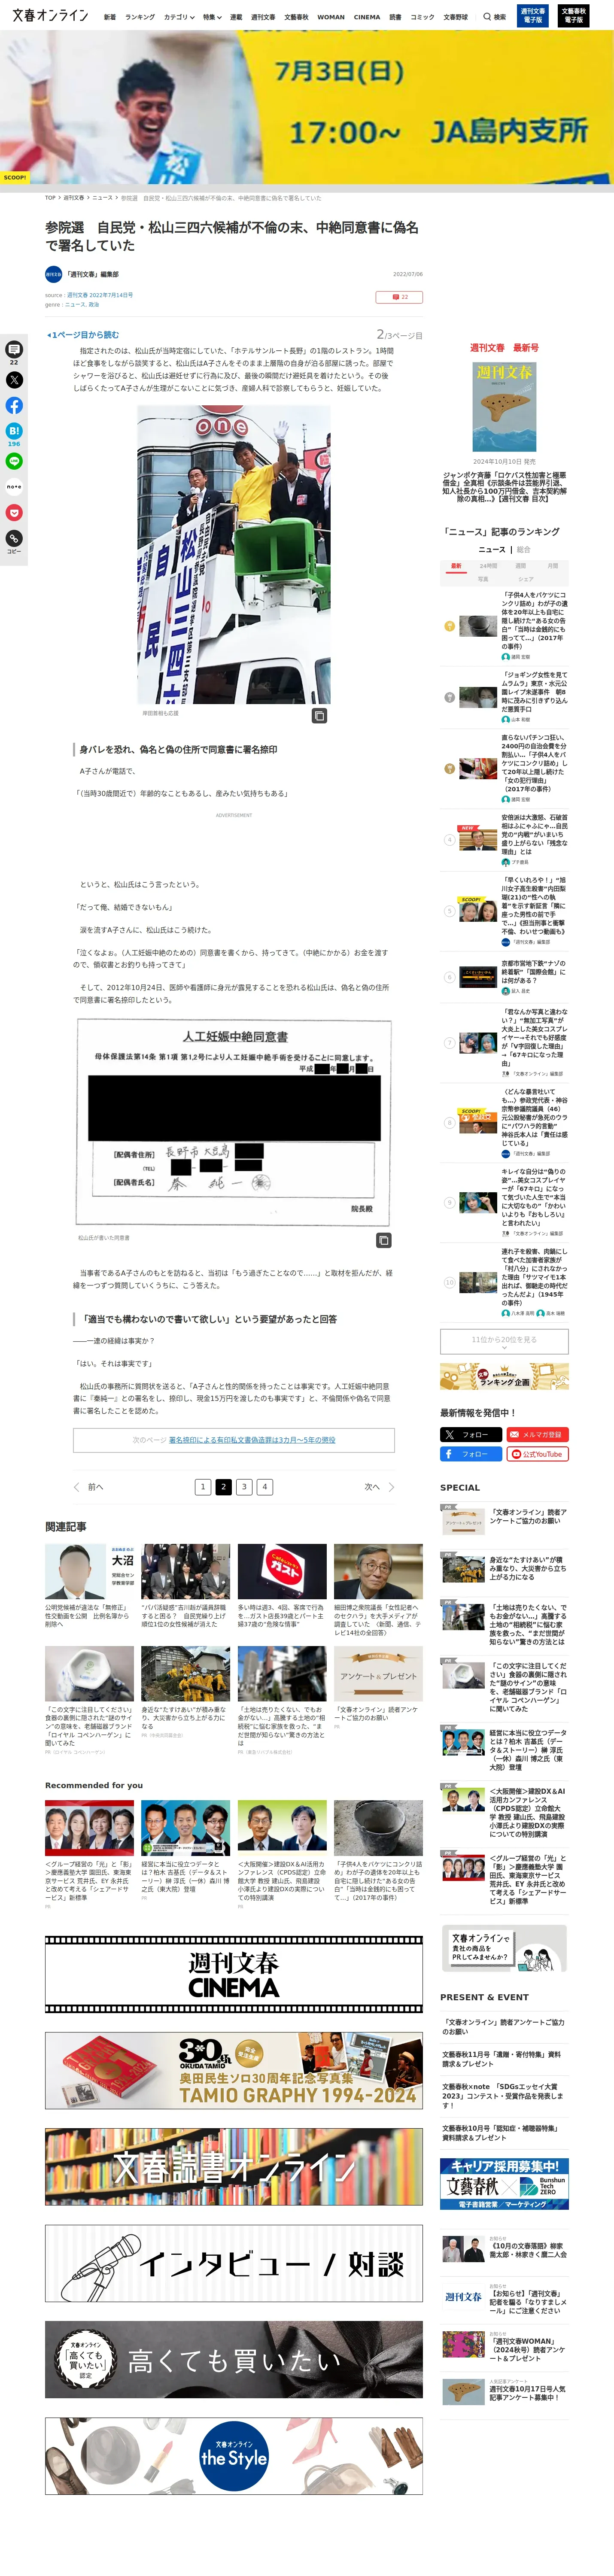
Task: Click source link 週刊文春 2022年7月14日号
Action: [x=100, y=295]
